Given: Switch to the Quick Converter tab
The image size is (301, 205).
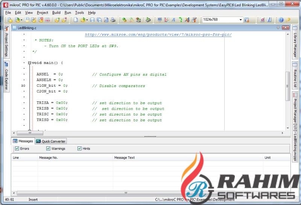Looking at the screenshot, I should (x=51, y=141).
